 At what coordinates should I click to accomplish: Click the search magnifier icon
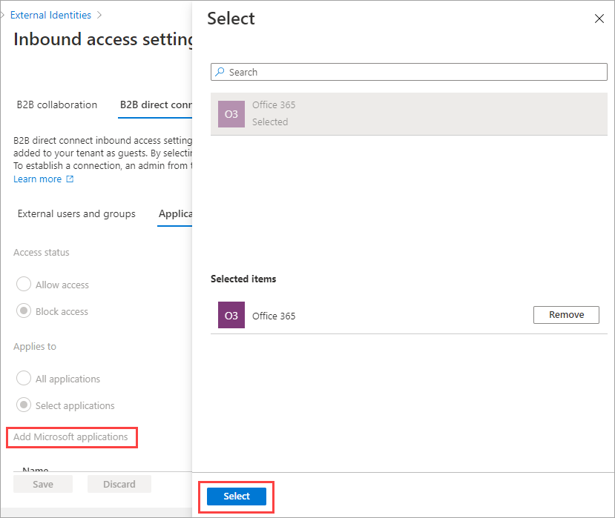click(x=220, y=72)
